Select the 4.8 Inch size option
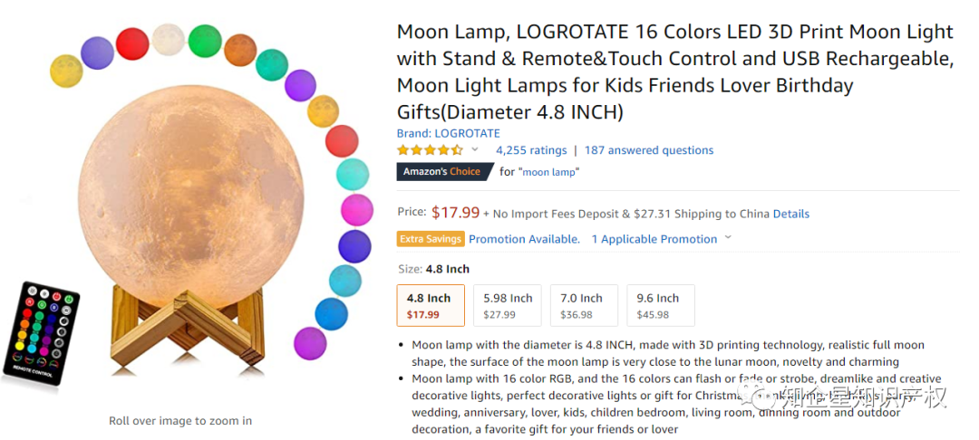979x440 pixels. coord(431,306)
